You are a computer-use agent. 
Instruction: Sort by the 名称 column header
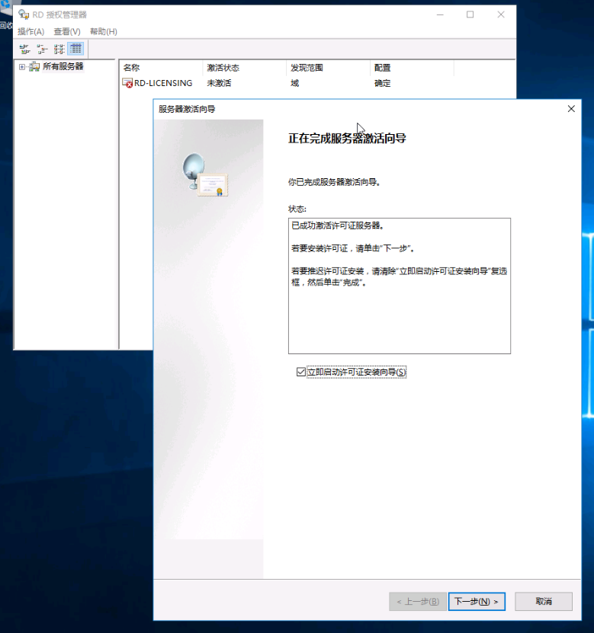160,68
